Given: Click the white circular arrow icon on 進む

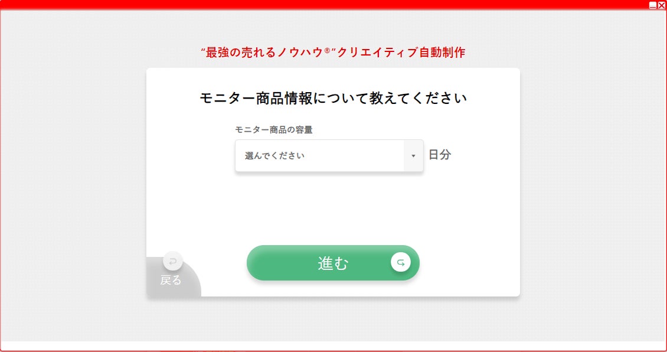Looking at the screenshot, I should [401, 262].
